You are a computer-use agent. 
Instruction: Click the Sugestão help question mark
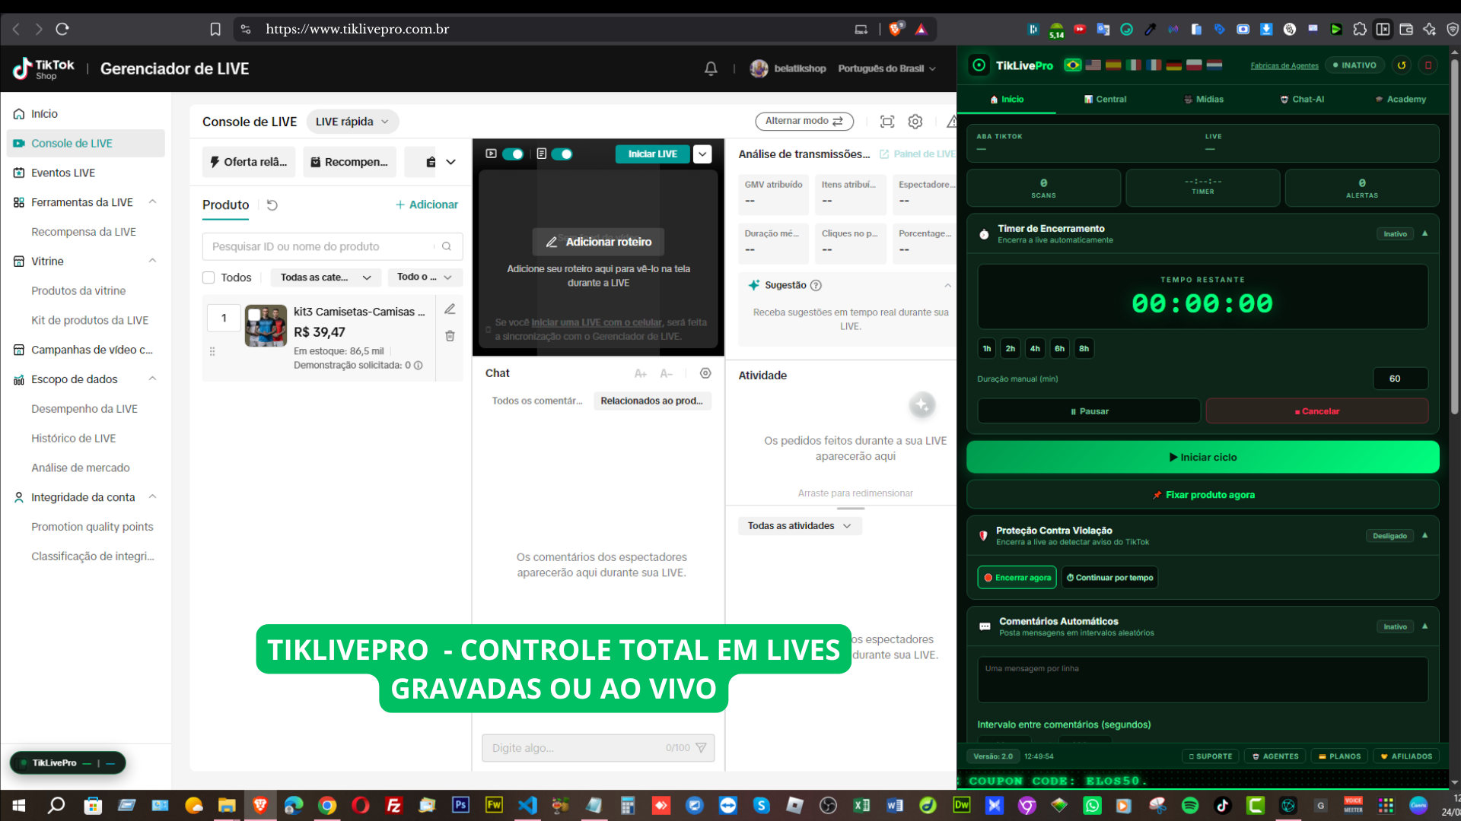[x=816, y=285]
